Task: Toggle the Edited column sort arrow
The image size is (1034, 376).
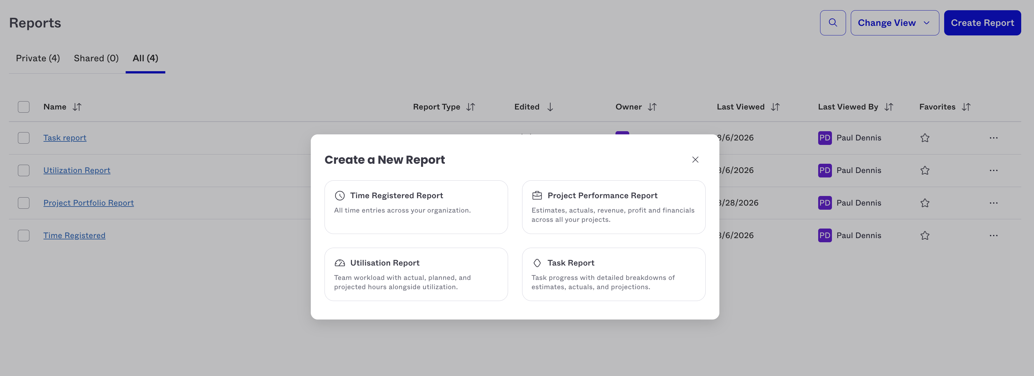Action: tap(550, 107)
